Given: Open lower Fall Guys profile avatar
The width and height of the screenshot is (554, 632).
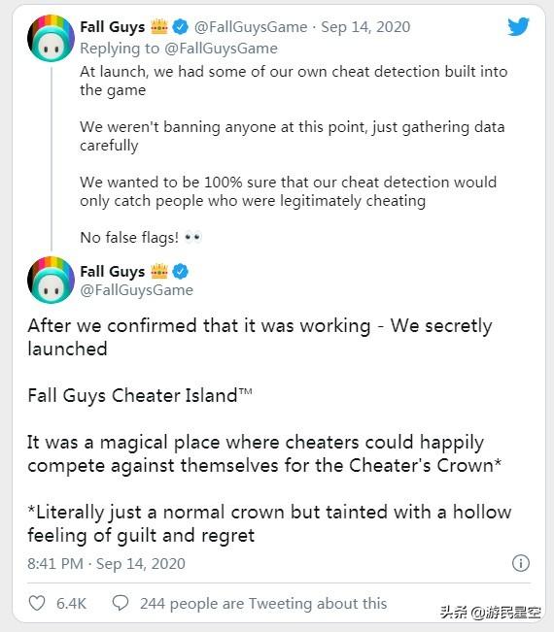Looking at the screenshot, I should coord(51,280).
